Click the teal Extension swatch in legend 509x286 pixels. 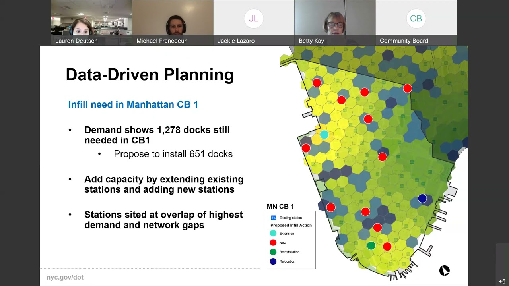click(273, 233)
